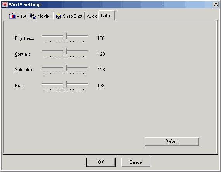Click the TV icon on View tab

pyautogui.click(x=12, y=16)
